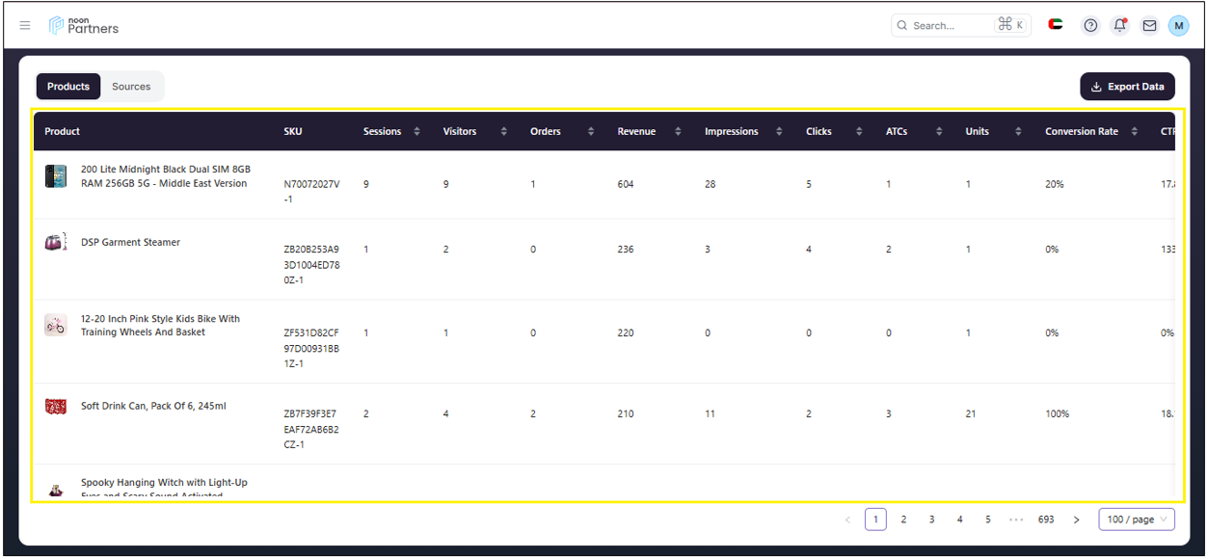Viewport: 1208px width, 559px height.
Task: Click the DSP Garment Steamer product thumbnail
Action: (x=56, y=242)
